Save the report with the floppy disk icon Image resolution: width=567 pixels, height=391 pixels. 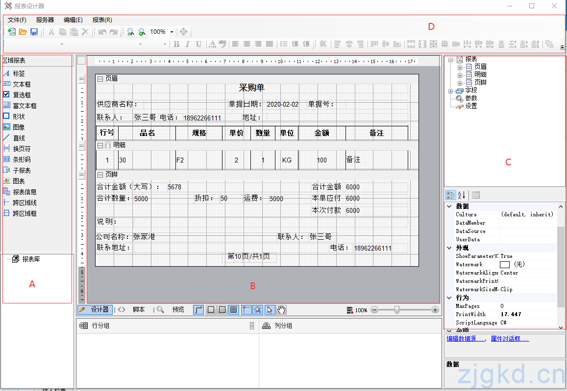pos(34,32)
